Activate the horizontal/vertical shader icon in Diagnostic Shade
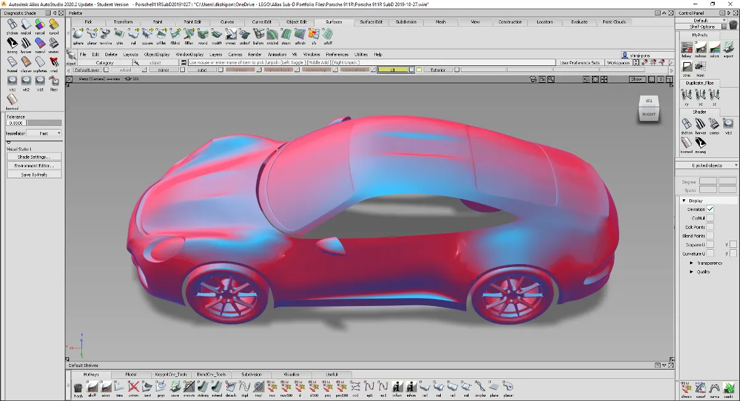The width and height of the screenshot is (740, 401). 26,43
